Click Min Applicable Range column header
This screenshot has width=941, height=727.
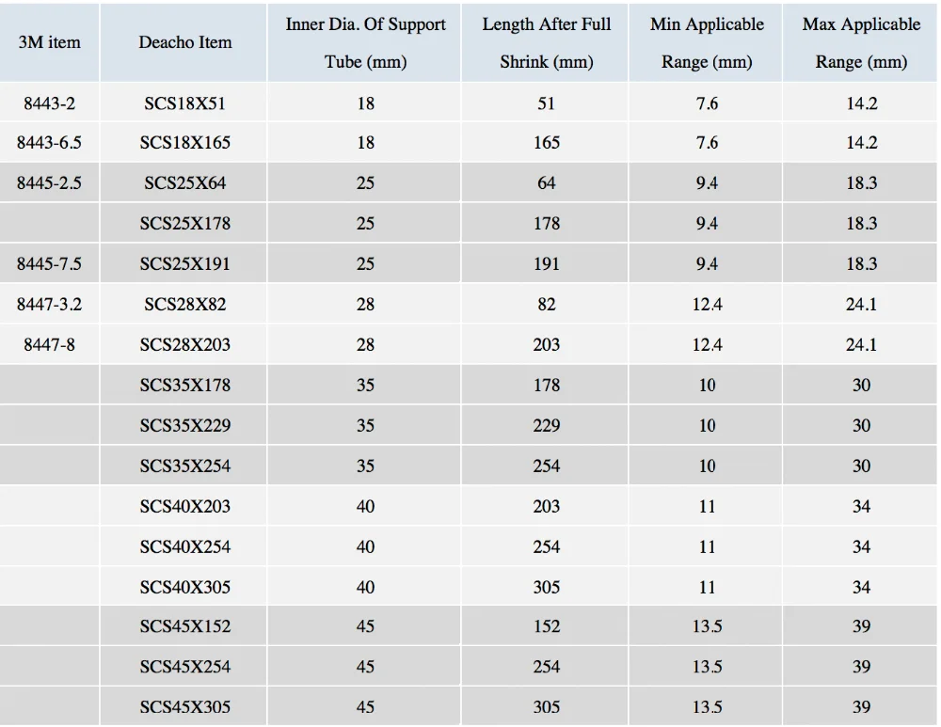(x=707, y=42)
